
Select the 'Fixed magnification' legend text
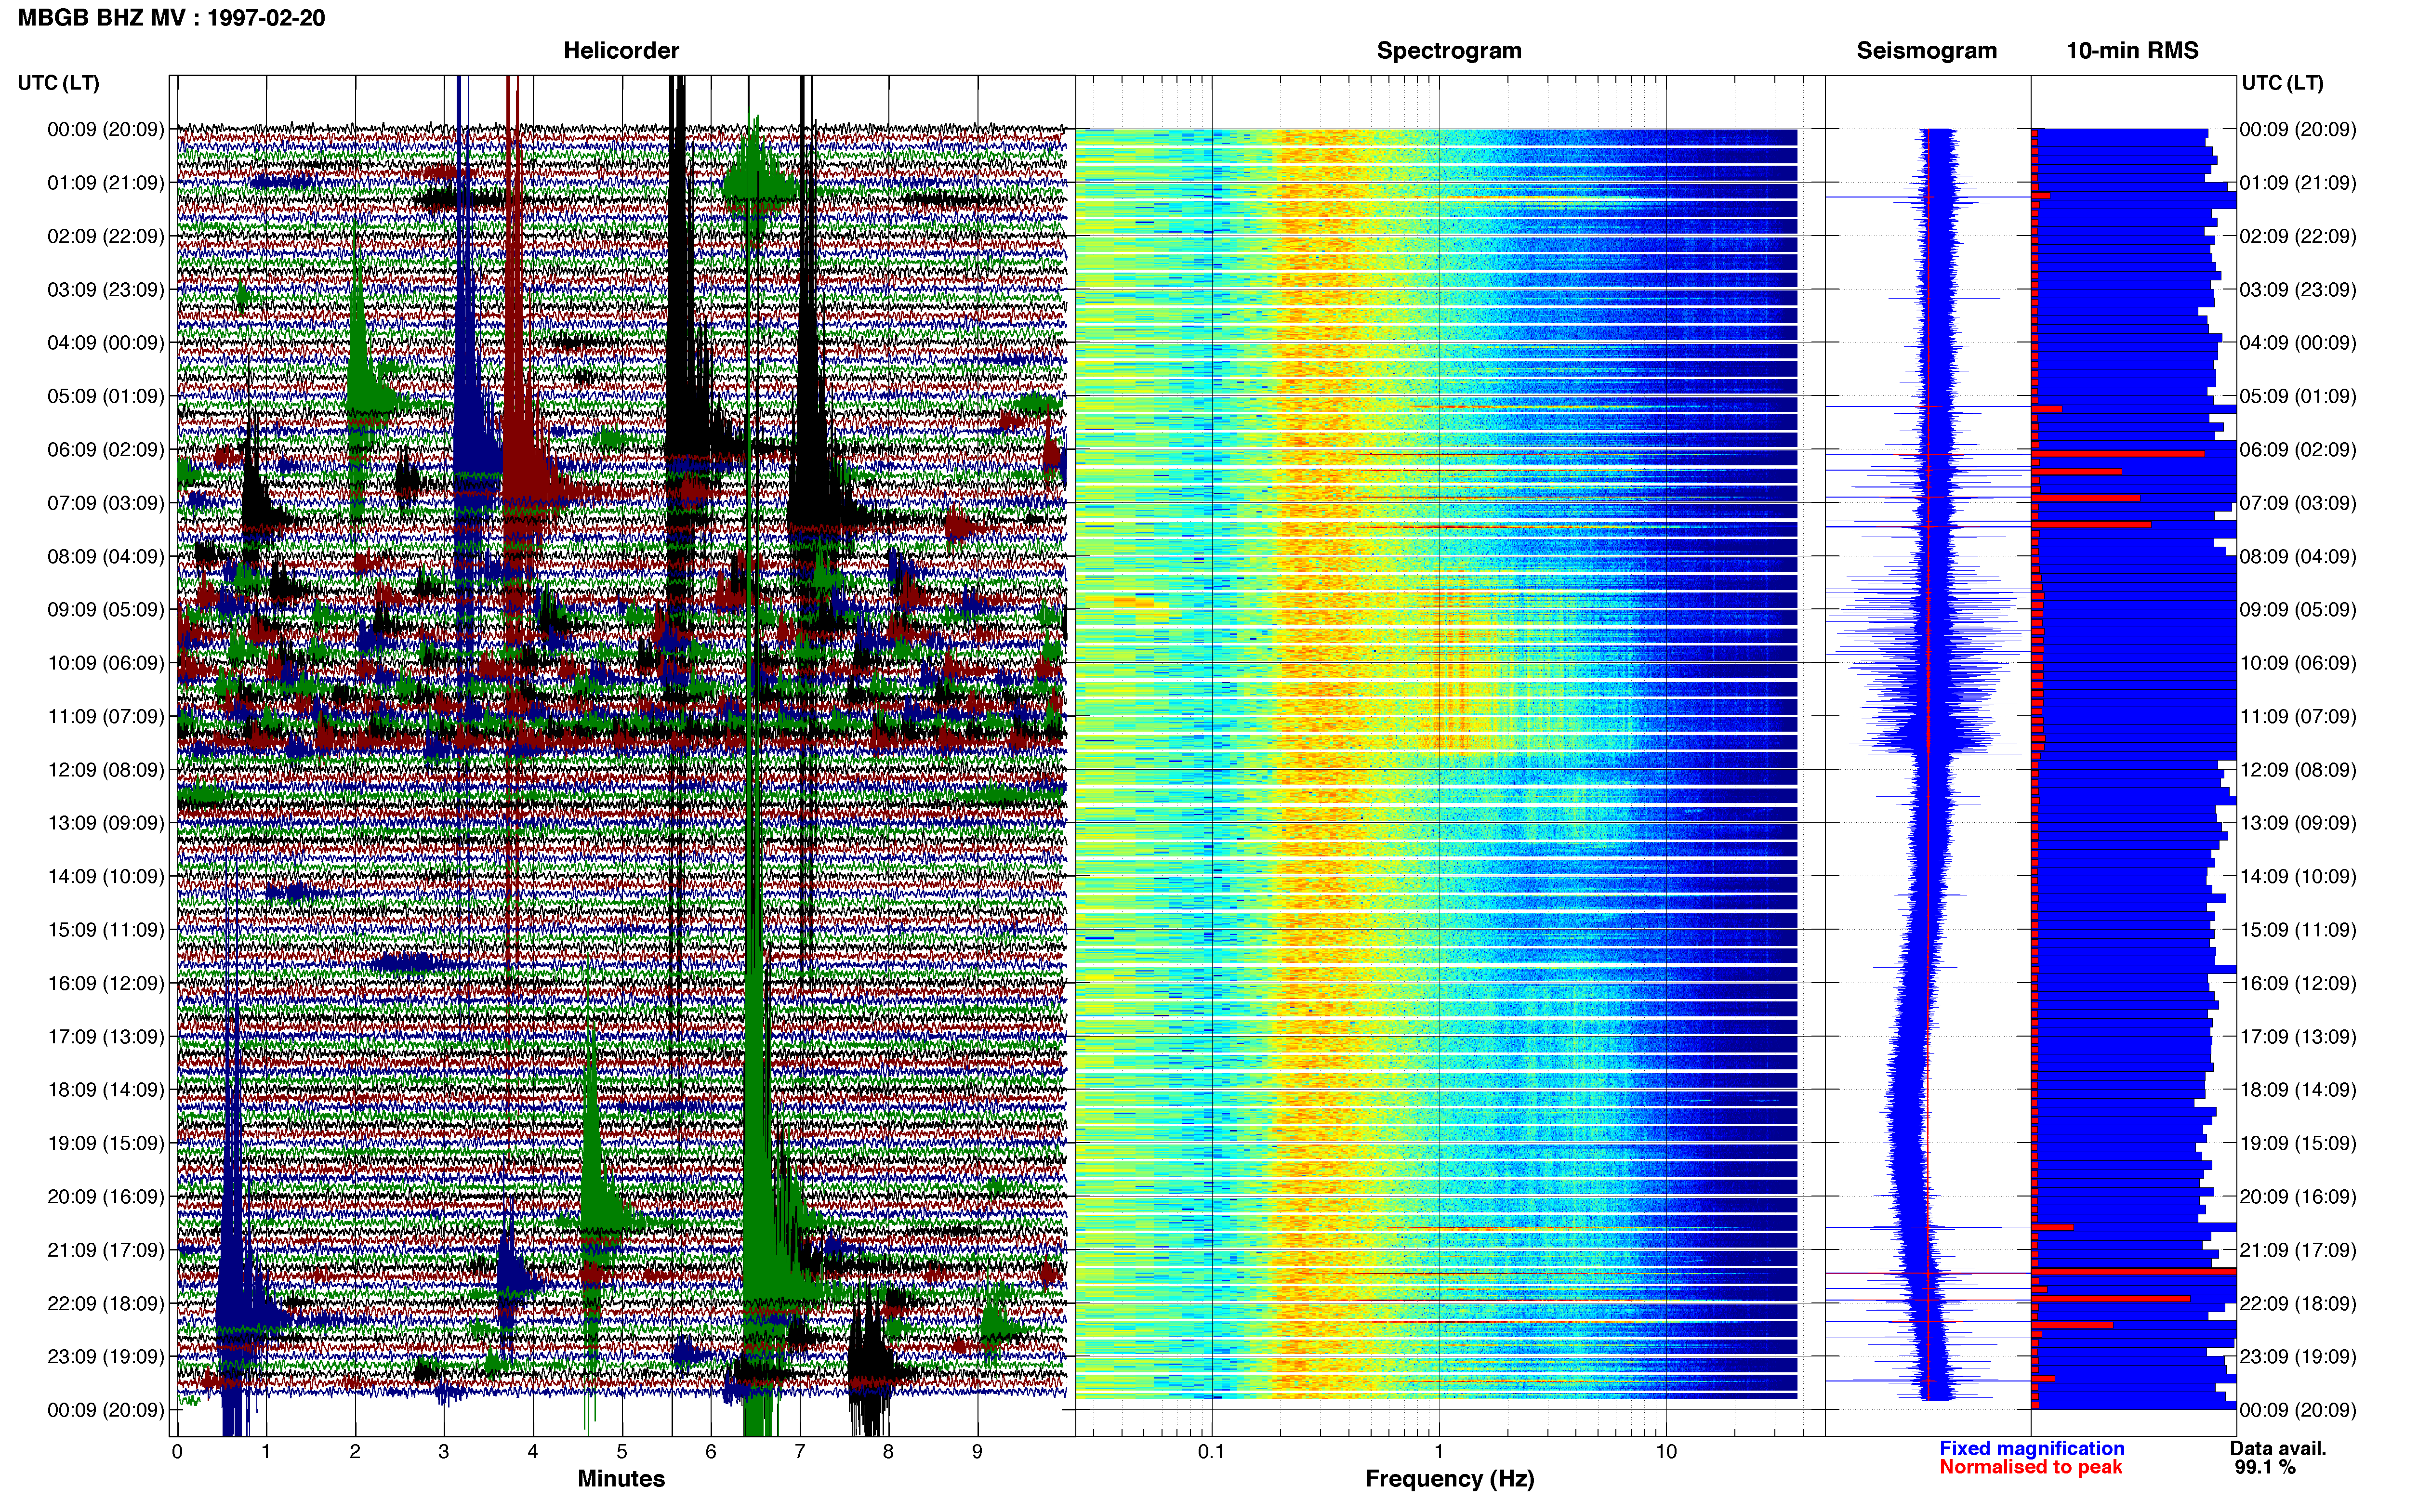pyautogui.click(x=2031, y=1448)
